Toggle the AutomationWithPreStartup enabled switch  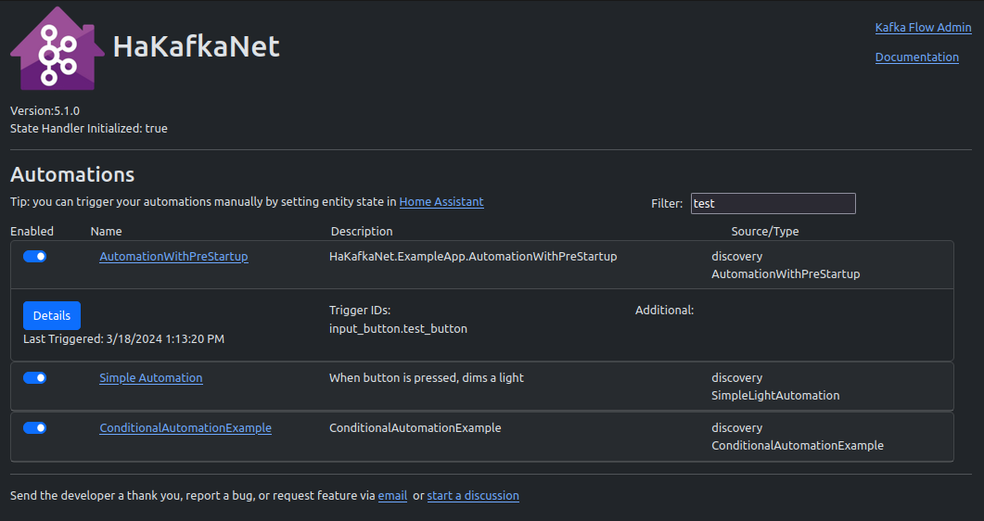35,257
